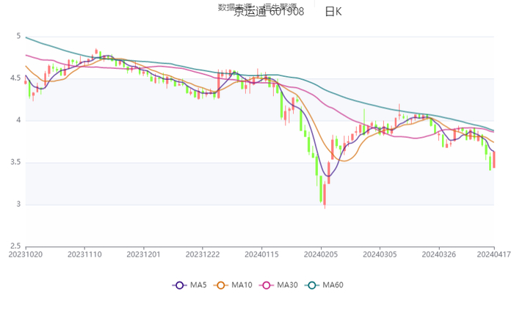
Task: Click the 2.5 value on the y-axis
Action: coord(15,246)
